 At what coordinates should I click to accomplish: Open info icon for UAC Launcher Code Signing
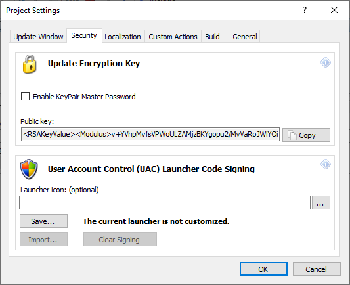tap(326, 164)
